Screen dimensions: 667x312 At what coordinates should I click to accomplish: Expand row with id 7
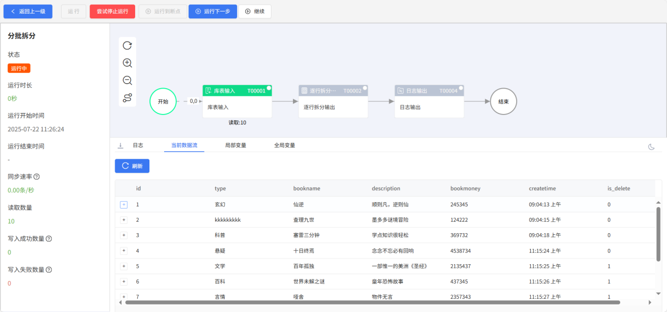click(124, 297)
